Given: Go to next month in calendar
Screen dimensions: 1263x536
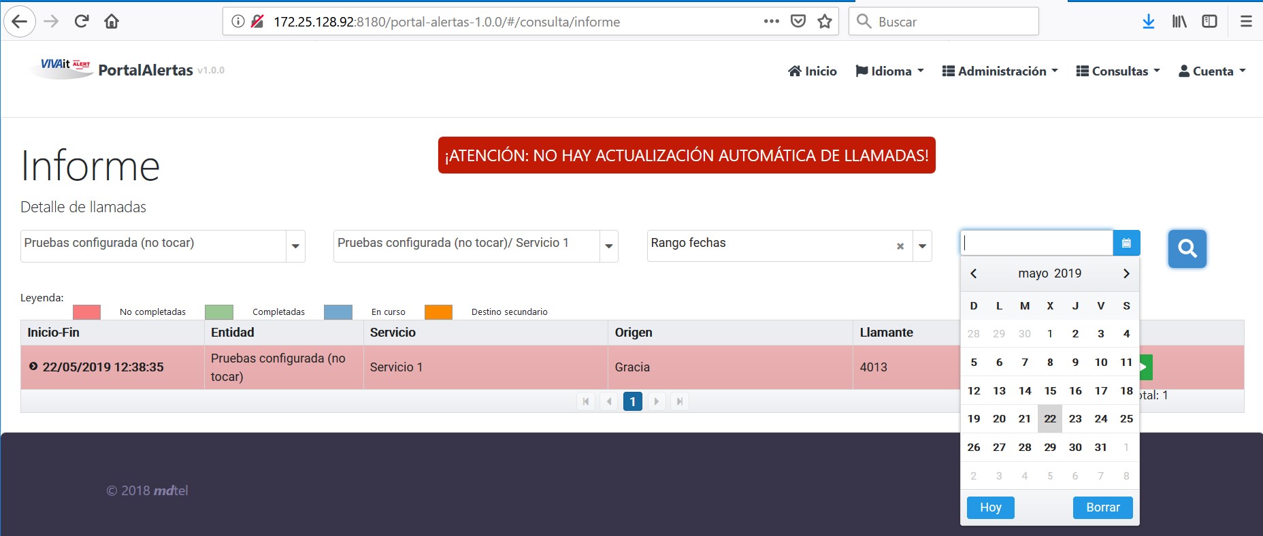Looking at the screenshot, I should point(1126,273).
